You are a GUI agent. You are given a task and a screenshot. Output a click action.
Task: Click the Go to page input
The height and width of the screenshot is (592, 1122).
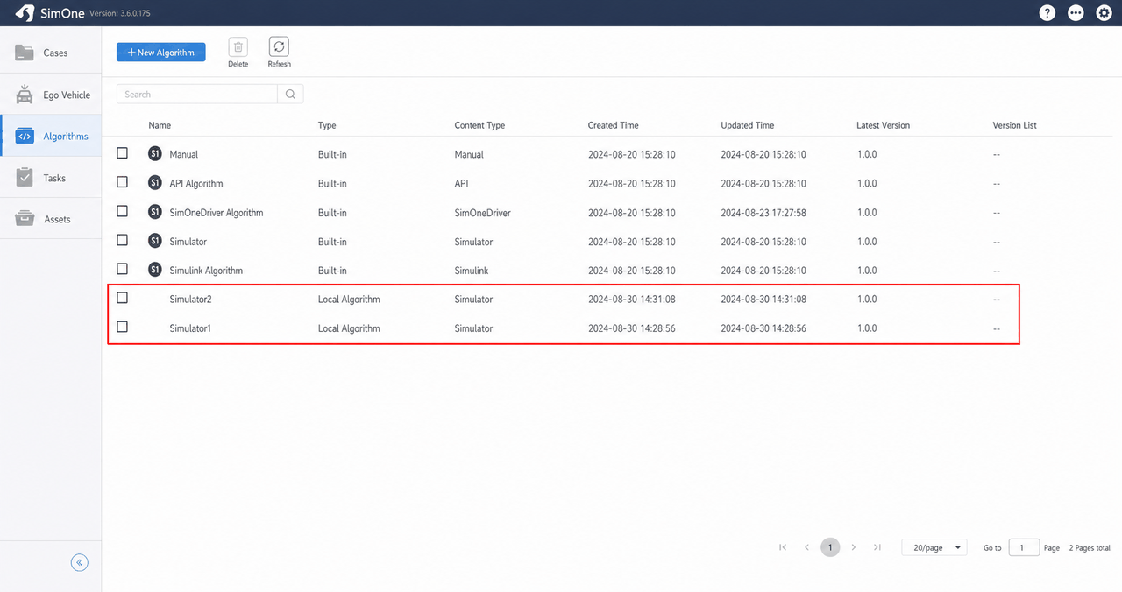pos(1024,547)
